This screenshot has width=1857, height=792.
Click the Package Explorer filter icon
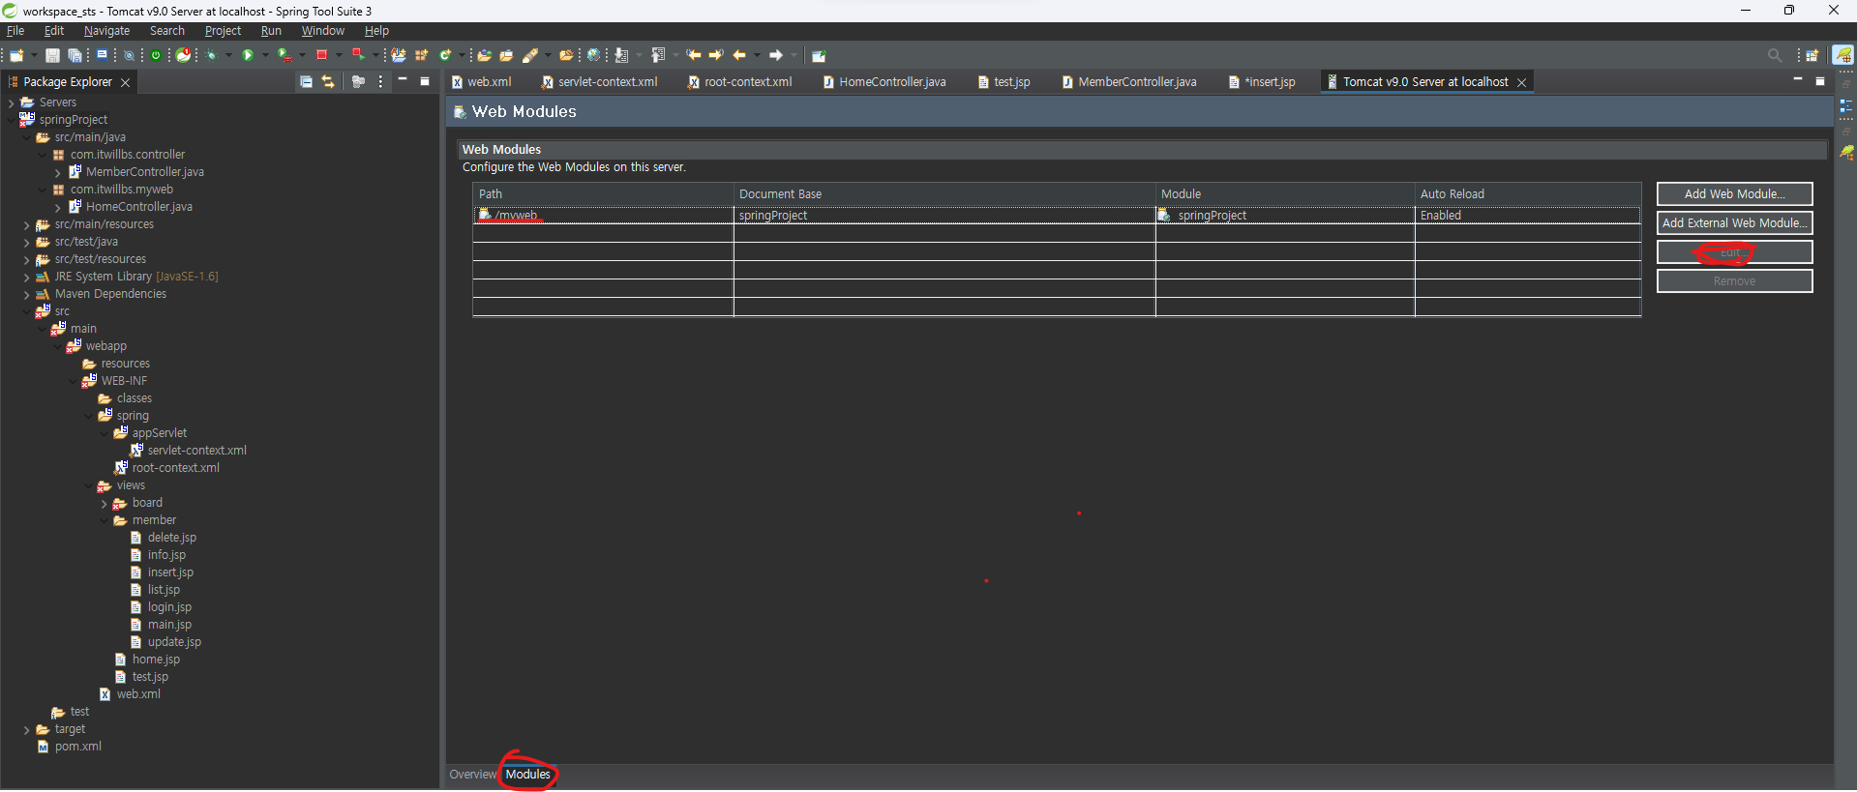pyautogui.click(x=358, y=81)
